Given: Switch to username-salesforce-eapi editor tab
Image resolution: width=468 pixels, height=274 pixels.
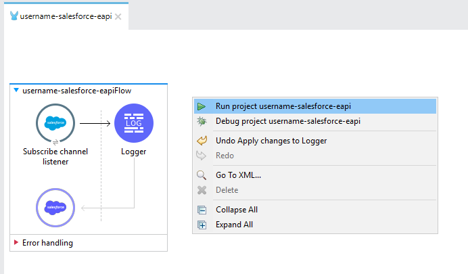Looking at the screenshot, I should click(x=65, y=16).
